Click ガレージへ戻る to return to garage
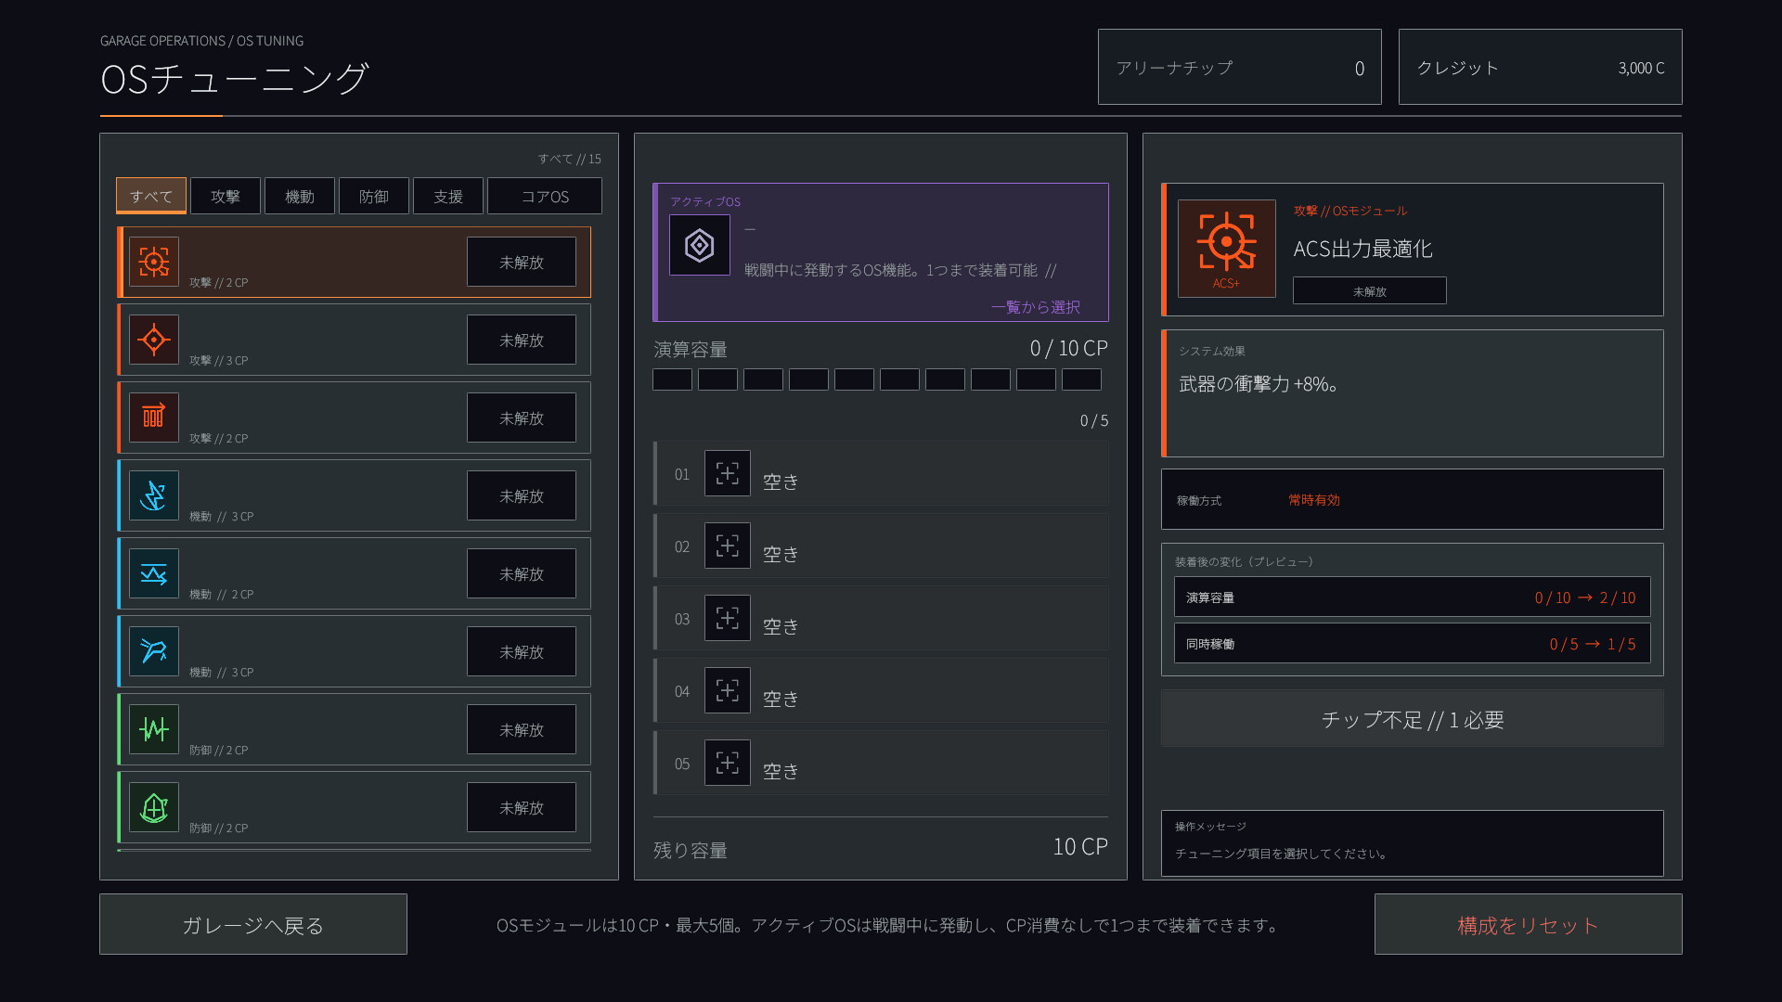Viewport: 1782px width, 1002px height. point(253,924)
